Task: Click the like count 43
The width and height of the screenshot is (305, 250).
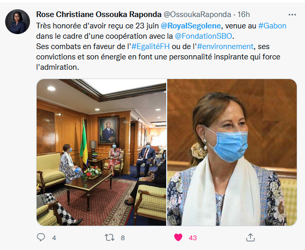Action: [193, 238]
